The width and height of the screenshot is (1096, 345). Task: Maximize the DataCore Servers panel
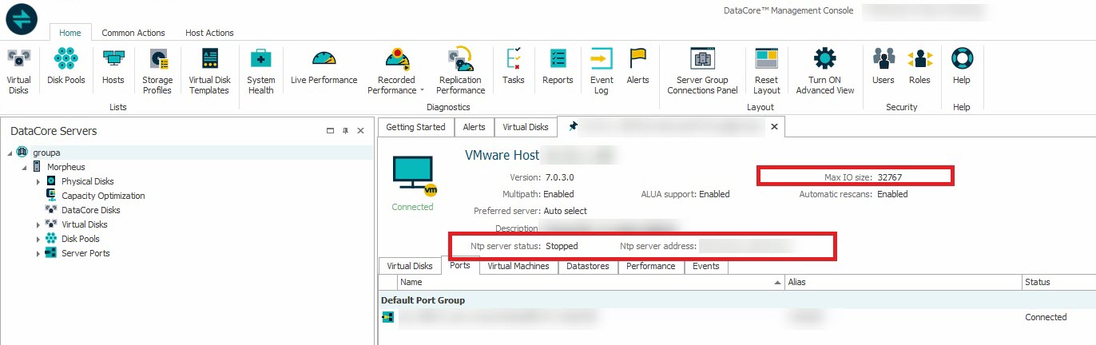click(x=331, y=131)
